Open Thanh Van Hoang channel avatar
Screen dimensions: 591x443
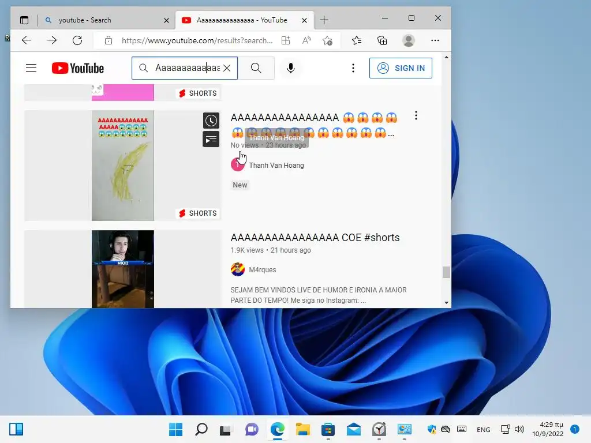[237, 164]
